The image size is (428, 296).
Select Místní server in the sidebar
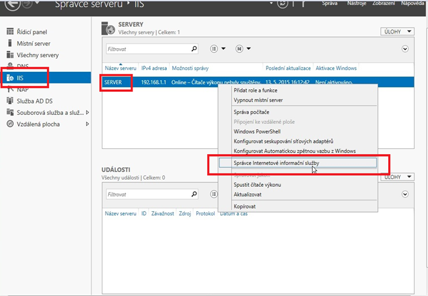33,44
